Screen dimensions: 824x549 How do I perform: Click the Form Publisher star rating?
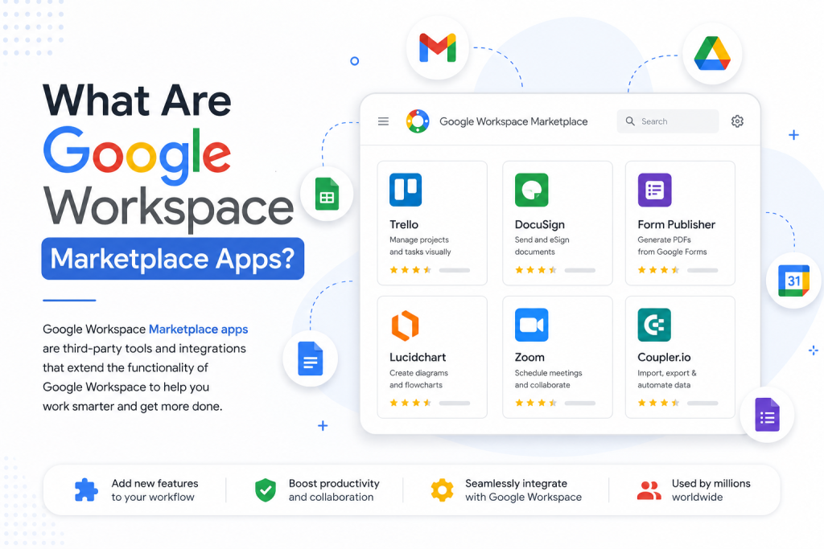658,270
